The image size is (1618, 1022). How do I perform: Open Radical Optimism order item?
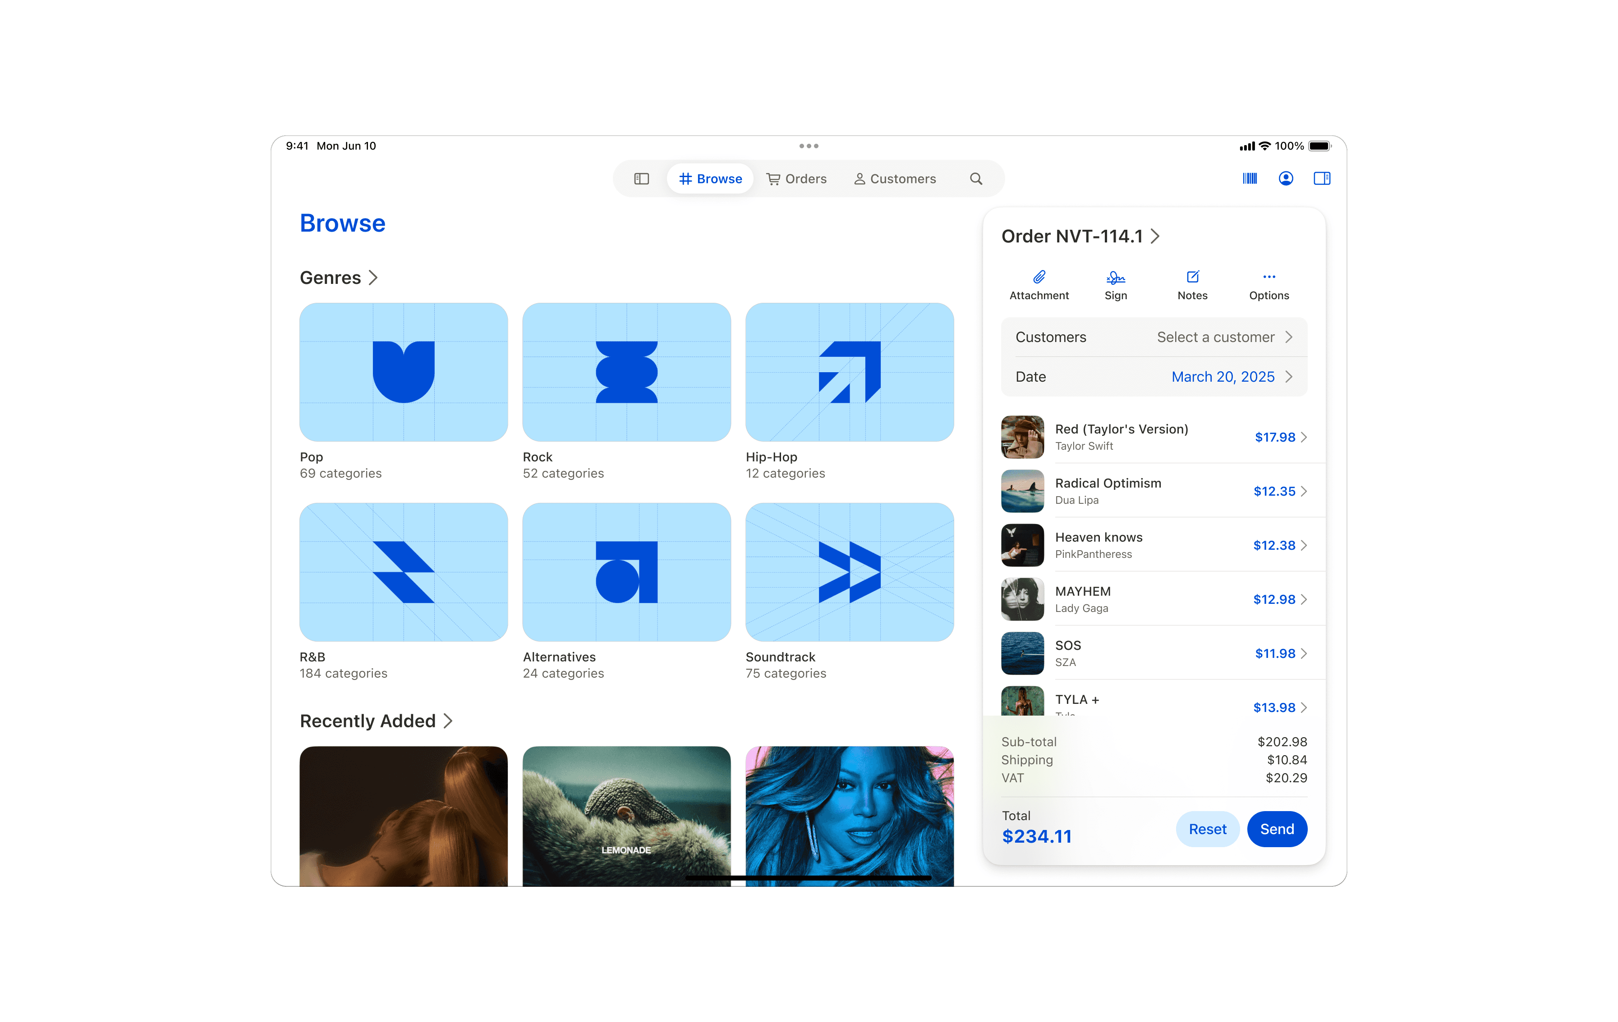[x=1154, y=491]
